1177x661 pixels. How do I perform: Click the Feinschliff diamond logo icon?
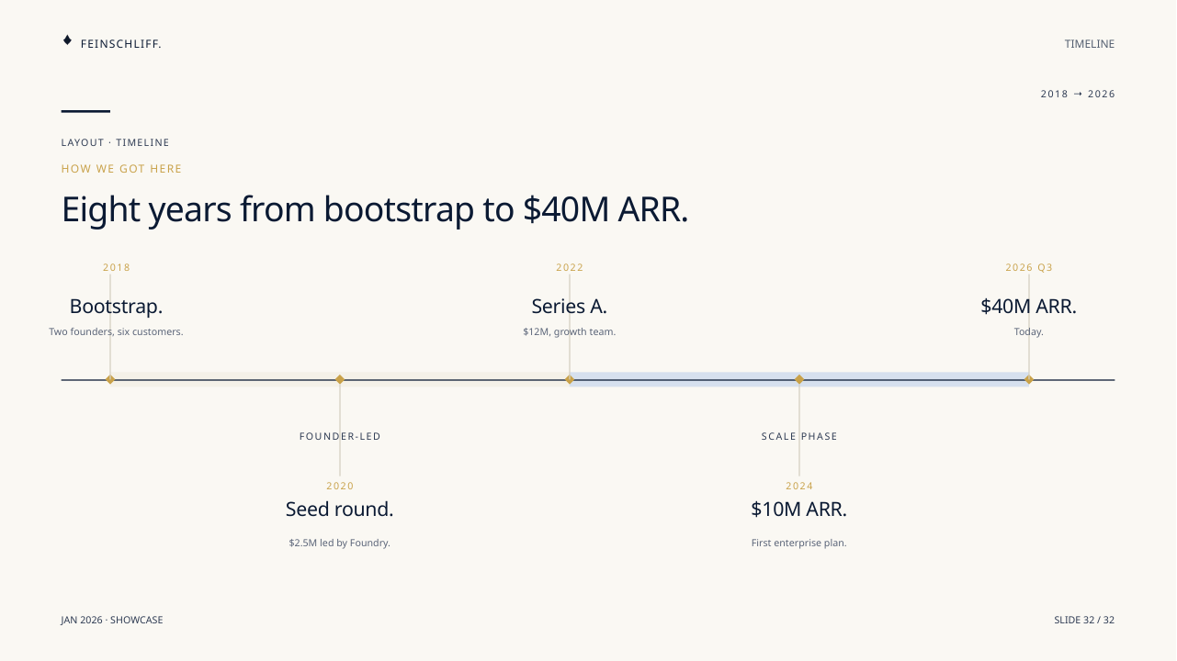(67, 40)
